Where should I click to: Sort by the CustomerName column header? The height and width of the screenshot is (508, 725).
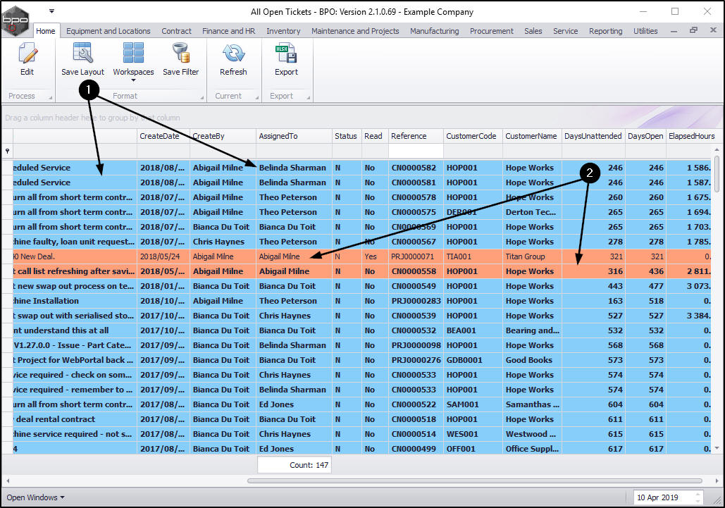pos(532,136)
